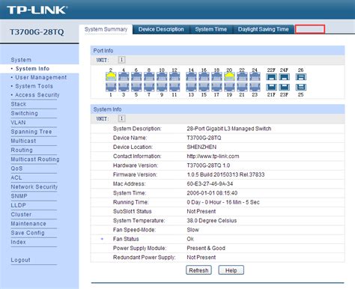This screenshot has width=355, height=289.
Task: Expand the Switching menu
Action: pos(25,113)
